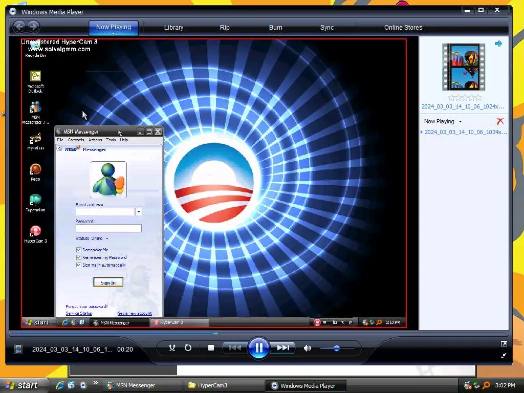Switch to MSN Messenger taskbar button

142,385
